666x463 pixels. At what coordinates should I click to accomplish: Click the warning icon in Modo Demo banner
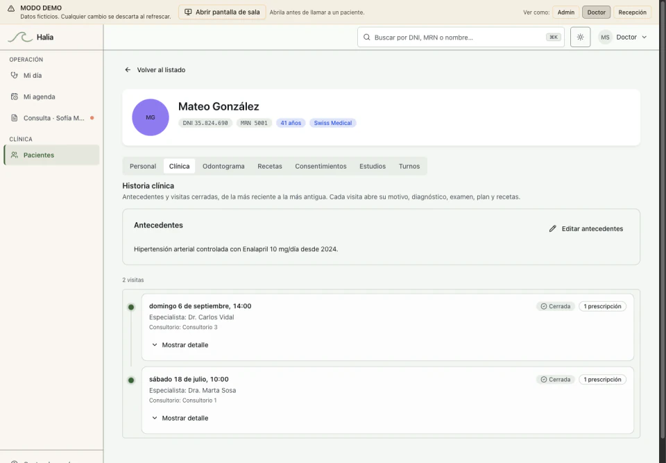pyautogui.click(x=11, y=8)
